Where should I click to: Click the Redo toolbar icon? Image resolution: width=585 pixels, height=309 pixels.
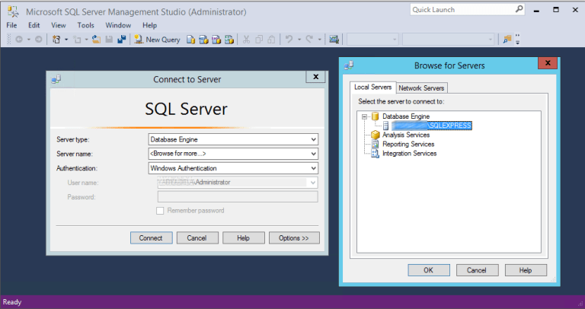309,39
